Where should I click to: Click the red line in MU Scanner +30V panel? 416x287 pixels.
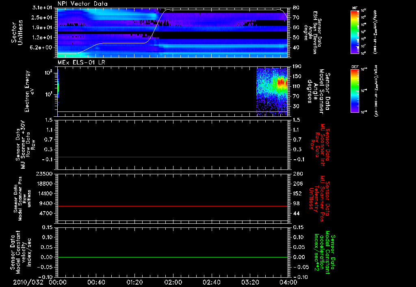tap(172, 157)
